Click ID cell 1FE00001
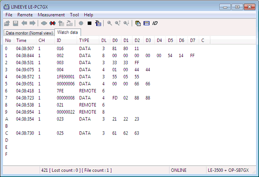Screen dimensions: 259x177 pos(65,77)
